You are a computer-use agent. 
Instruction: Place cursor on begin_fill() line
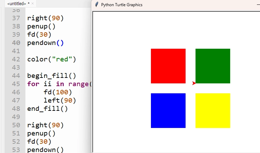(x=51, y=76)
